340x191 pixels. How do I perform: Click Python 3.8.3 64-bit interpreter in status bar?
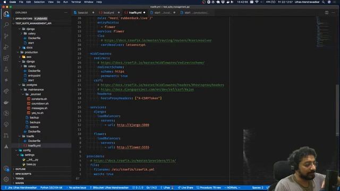(x=51, y=187)
